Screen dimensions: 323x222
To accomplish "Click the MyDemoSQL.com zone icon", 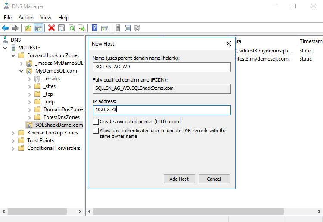I will click(x=29, y=71).
